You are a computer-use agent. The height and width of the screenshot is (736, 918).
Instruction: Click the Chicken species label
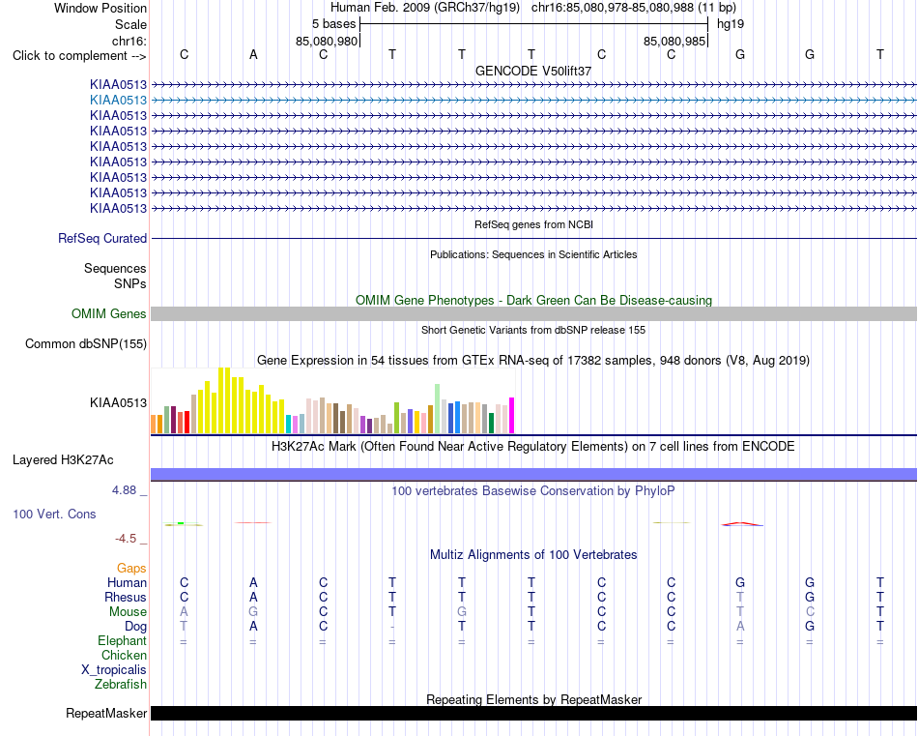[124, 655]
